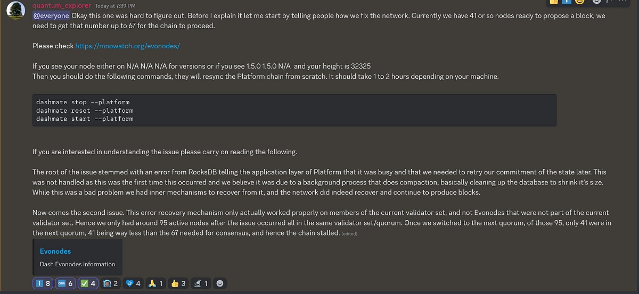Toggle the green checkmark reaction

(x=88, y=283)
